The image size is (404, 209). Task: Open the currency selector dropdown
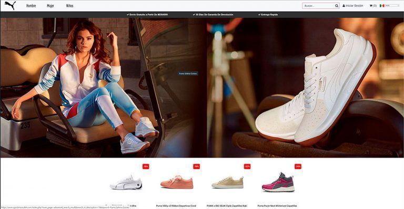(x=392, y=6)
